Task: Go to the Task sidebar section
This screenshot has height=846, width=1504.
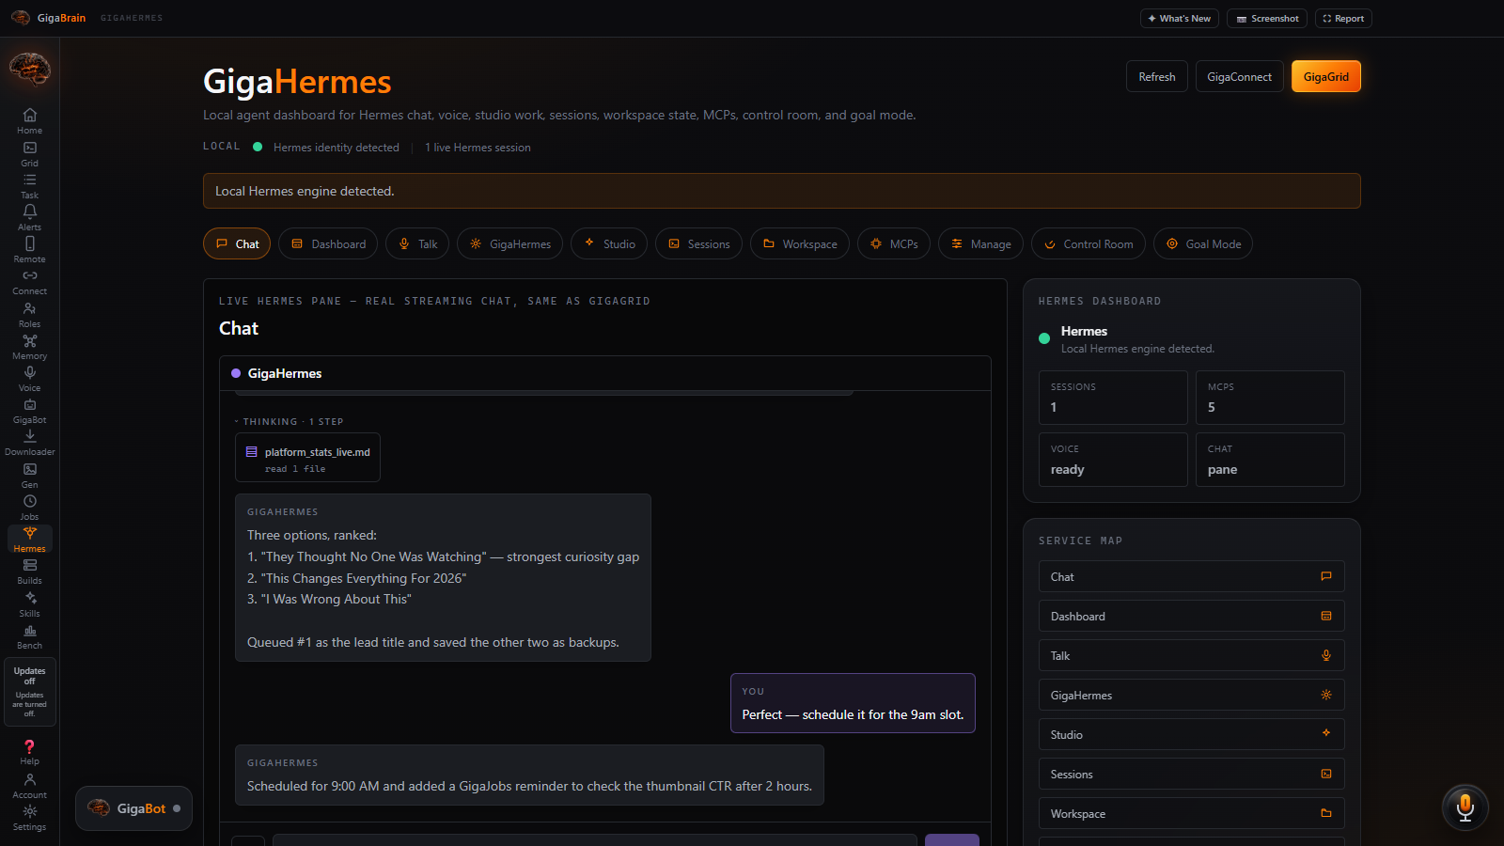Action: pyautogui.click(x=30, y=186)
